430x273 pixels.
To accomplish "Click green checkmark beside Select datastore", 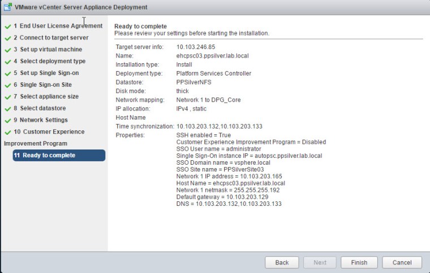I will (x=8, y=108).
